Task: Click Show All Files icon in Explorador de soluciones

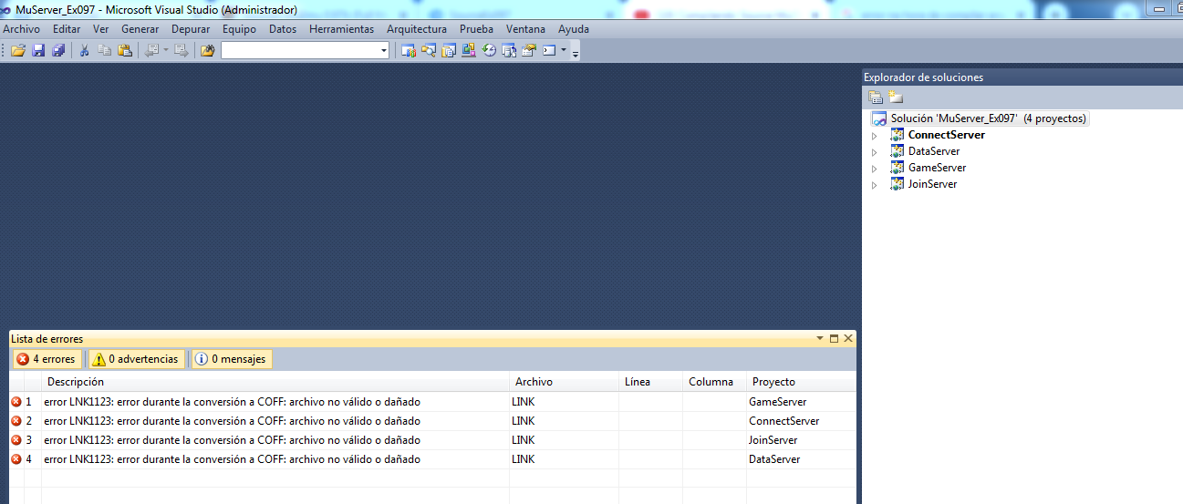Action: pos(896,98)
